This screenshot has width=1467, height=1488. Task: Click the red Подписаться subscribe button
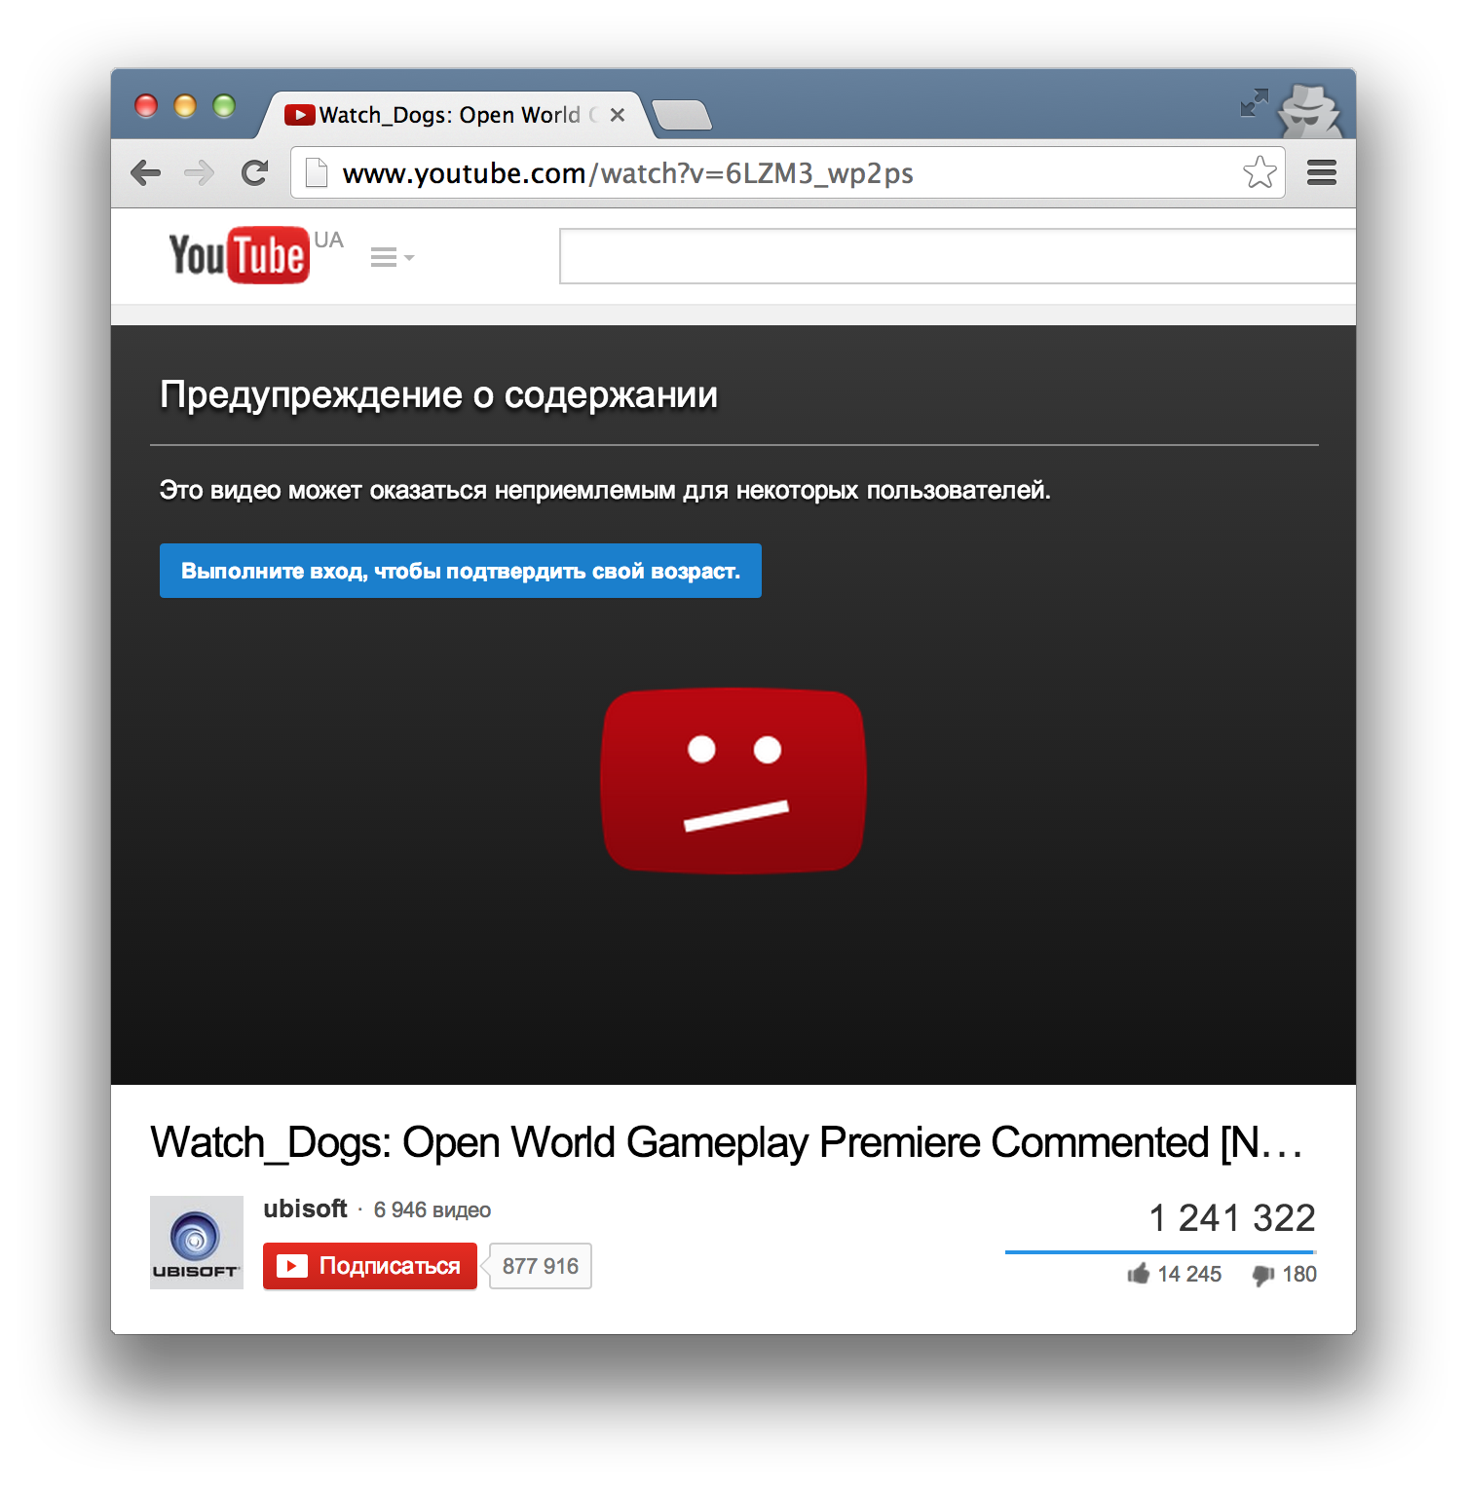(x=370, y=1266)
